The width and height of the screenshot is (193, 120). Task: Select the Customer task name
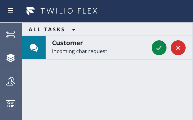coord(67,43)
